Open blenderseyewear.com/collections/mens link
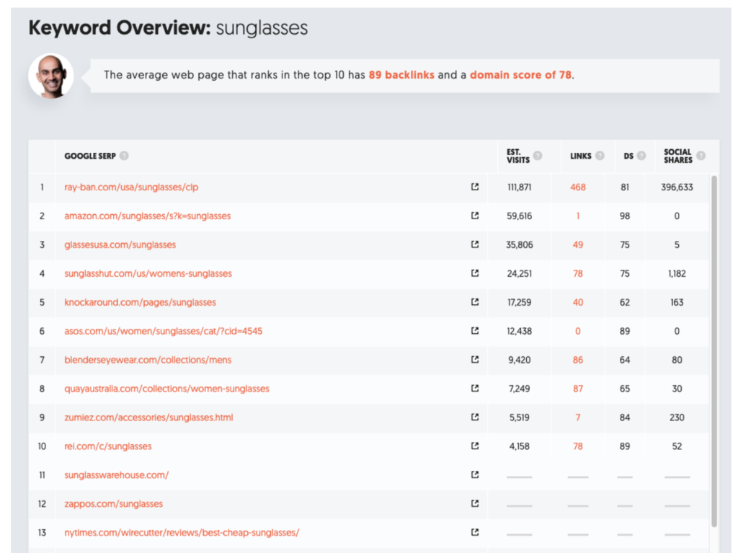738x553 pixels. [148, 360]
